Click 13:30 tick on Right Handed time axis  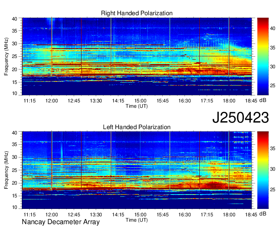pos(96,101)
